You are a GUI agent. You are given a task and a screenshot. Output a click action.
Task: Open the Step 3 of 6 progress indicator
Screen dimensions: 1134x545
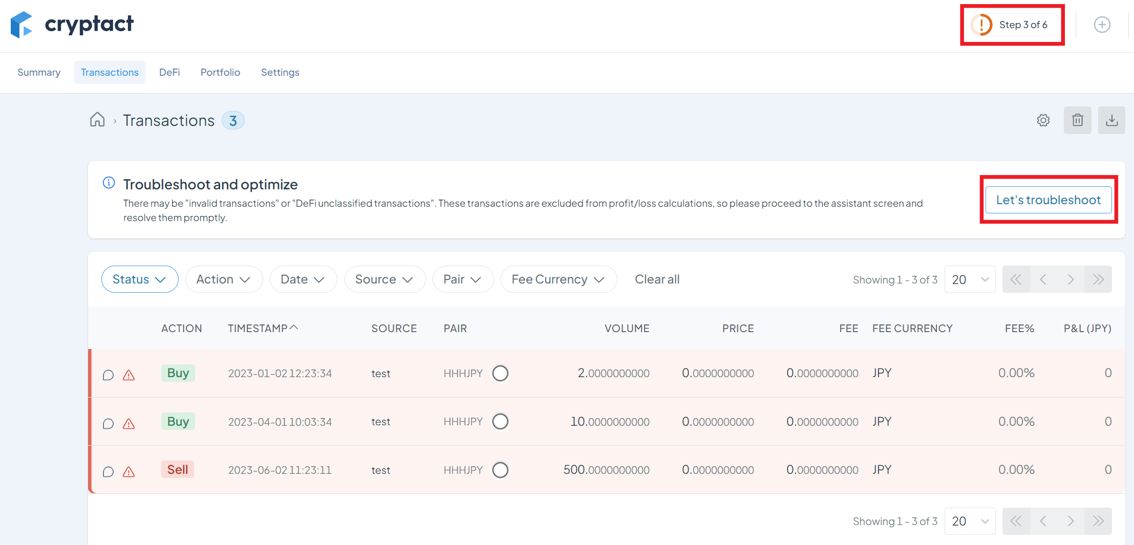click(x=1011, y=24)
